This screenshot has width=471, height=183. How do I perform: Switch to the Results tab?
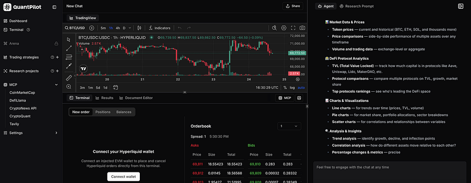104,98
